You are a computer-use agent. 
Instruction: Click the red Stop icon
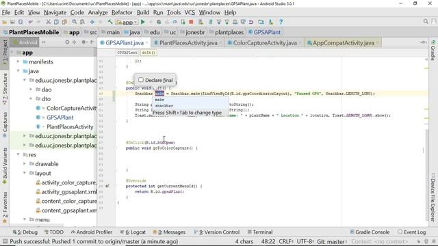pos(191,22)
